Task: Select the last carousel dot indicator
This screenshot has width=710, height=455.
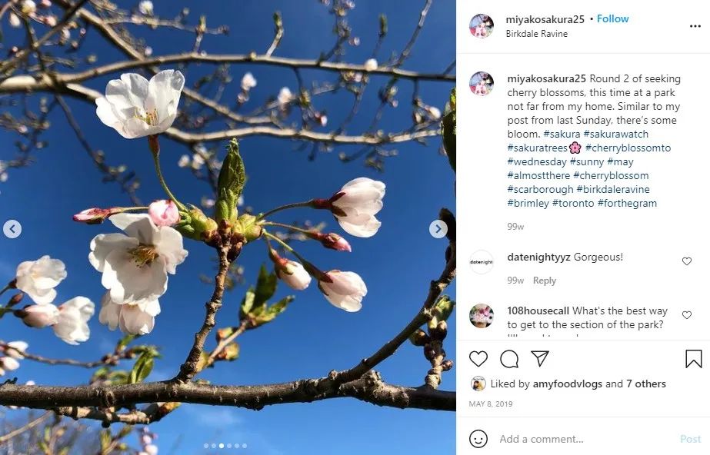Action: (245, 446)
